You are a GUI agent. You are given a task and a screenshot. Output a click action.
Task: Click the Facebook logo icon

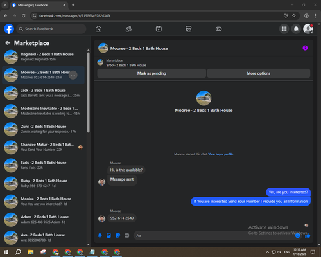coord(9,29)
